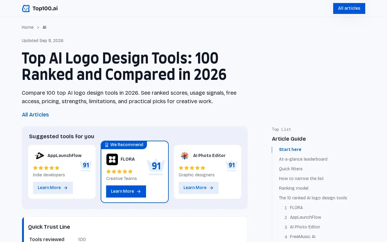Viewport: 387px width, 242px height.
Task: Open the AI breadcrumb link
Action: pos(44,28)
